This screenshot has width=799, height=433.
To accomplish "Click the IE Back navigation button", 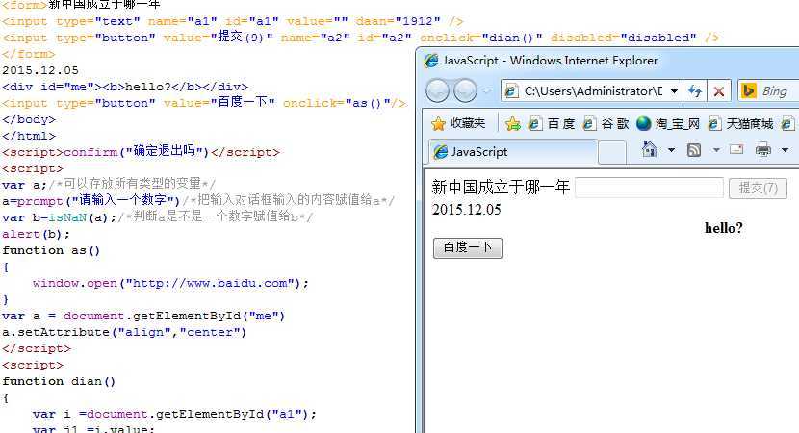I will pyautogui.click(x=437, y=91).
